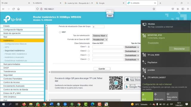This screenshot has height=107, width=191.
Task: Switch to the Google tab
Action: [x=110, y=3]
